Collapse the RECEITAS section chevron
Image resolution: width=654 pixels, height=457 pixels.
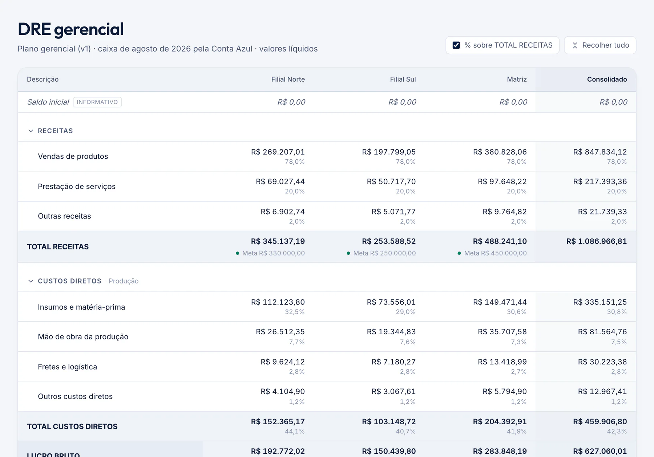31,131
